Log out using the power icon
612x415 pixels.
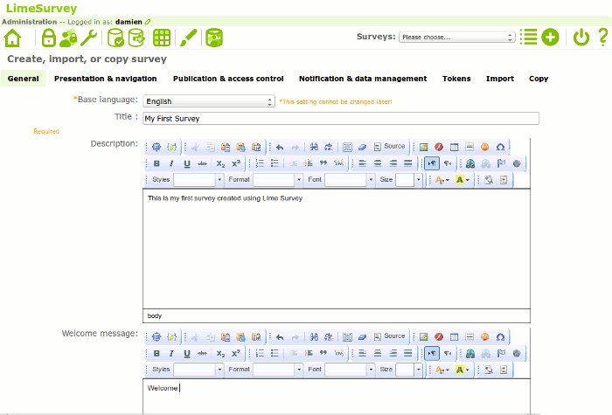(x=581, y=37)
